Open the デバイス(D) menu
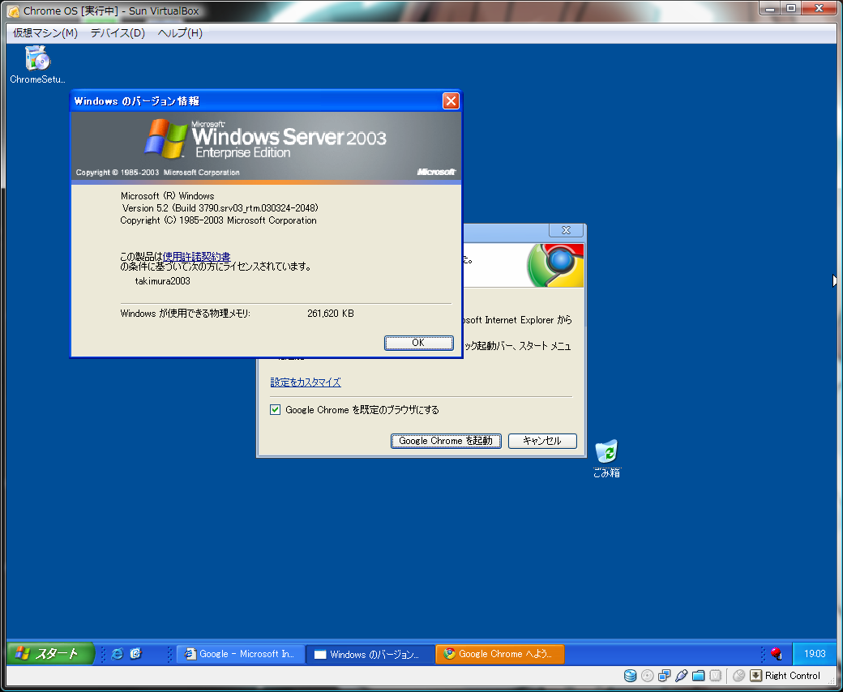Screen dimensions: 843x692 tap(118, 32)
